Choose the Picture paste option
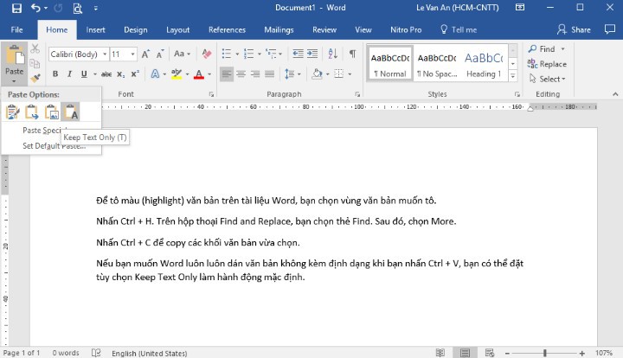 tap(51, 112)
